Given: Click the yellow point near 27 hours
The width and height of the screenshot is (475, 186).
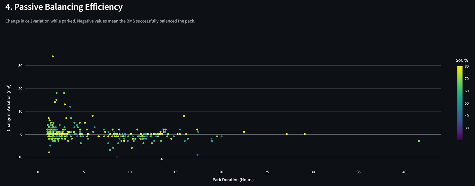Looking at the screenshot, I should coord(287,134).
